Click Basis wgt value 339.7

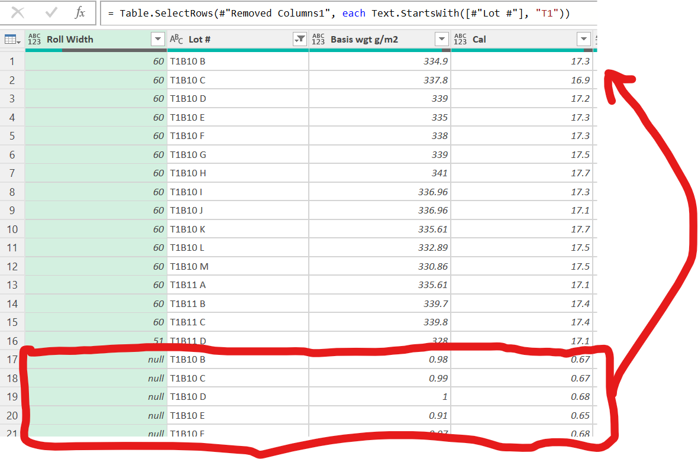(380, 303)
